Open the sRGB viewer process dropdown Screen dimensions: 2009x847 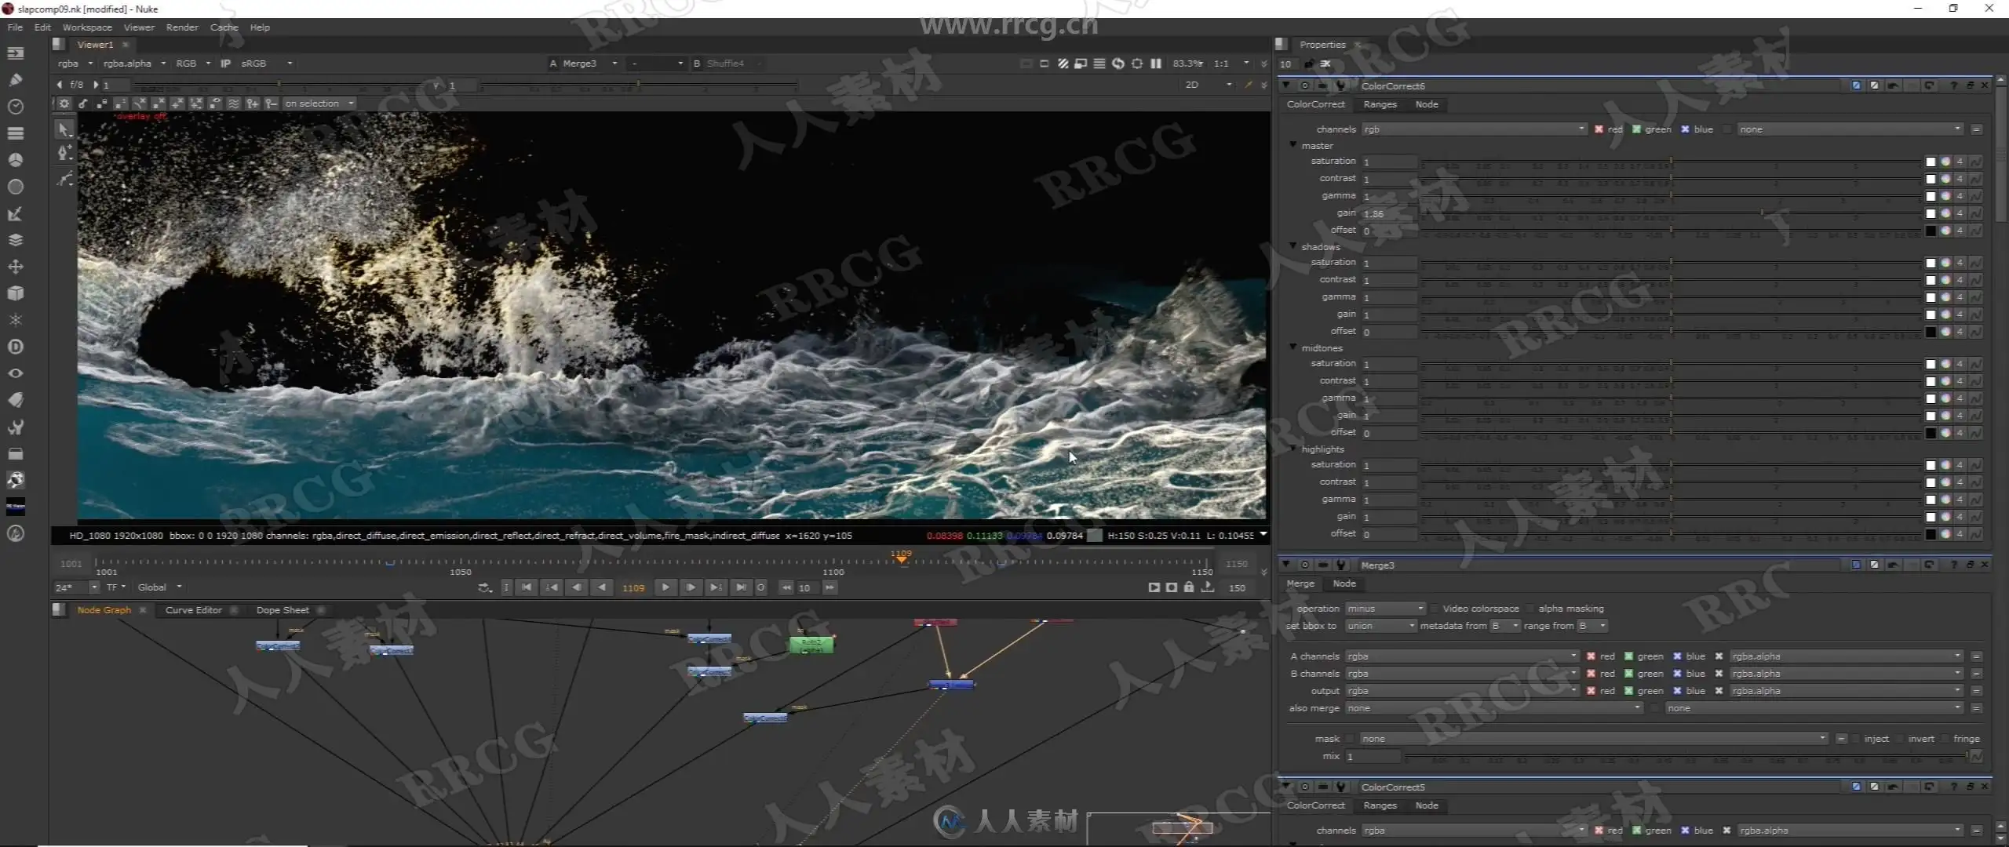(x=267, y=64)
